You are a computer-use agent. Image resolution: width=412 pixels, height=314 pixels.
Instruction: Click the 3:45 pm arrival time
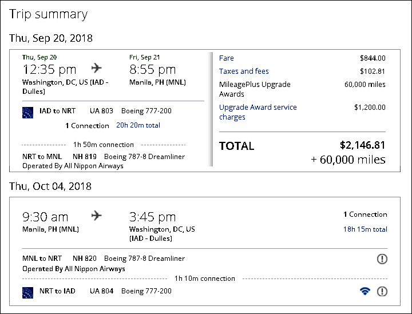(x=153, y=217)
